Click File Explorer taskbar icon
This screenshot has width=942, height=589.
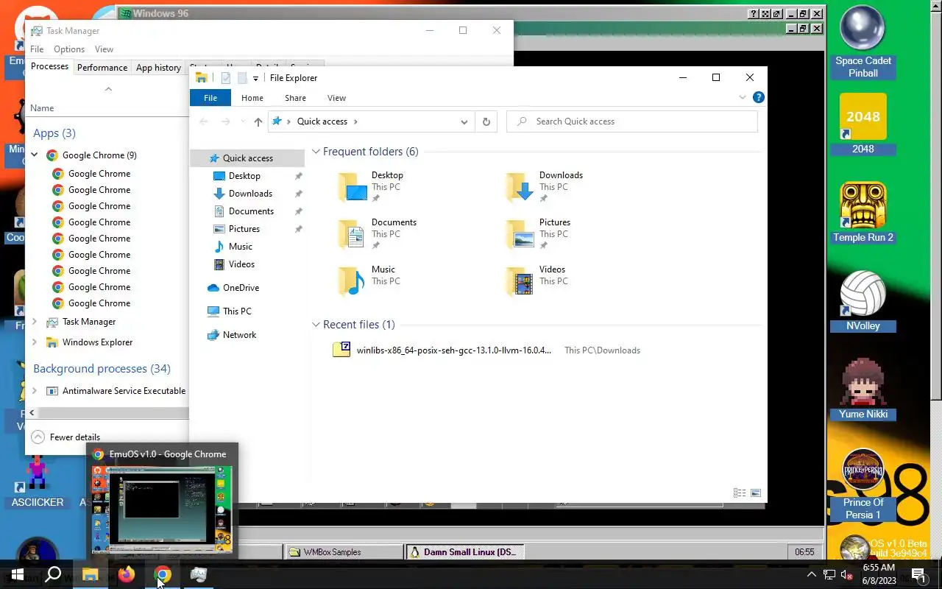pyautogui.click(x=90, y=574)
